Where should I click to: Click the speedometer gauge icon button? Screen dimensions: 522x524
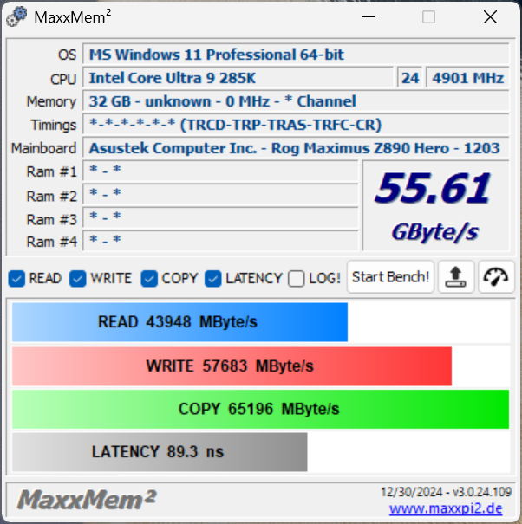(496, 277)
